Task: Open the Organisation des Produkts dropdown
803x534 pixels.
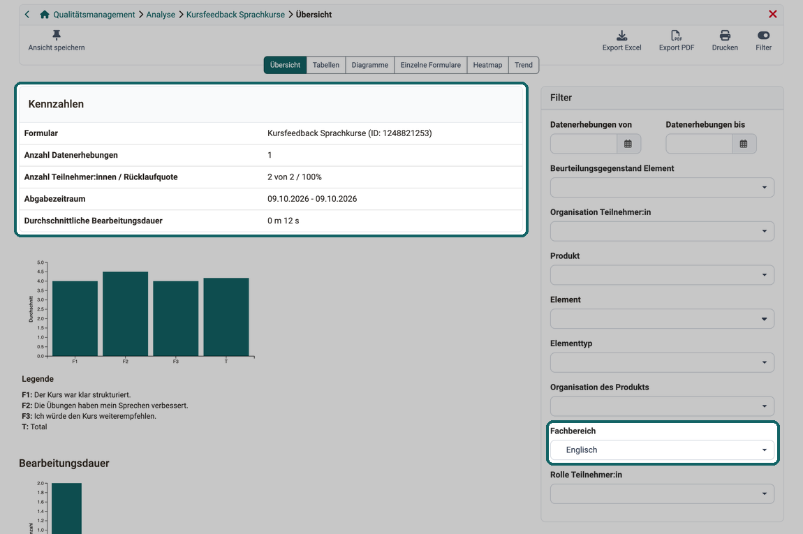Action: coord(662,406)
